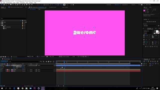Click the Character panel white fill color swatch
The width and height of the screenshot is (160, 90).
(157, 31)
